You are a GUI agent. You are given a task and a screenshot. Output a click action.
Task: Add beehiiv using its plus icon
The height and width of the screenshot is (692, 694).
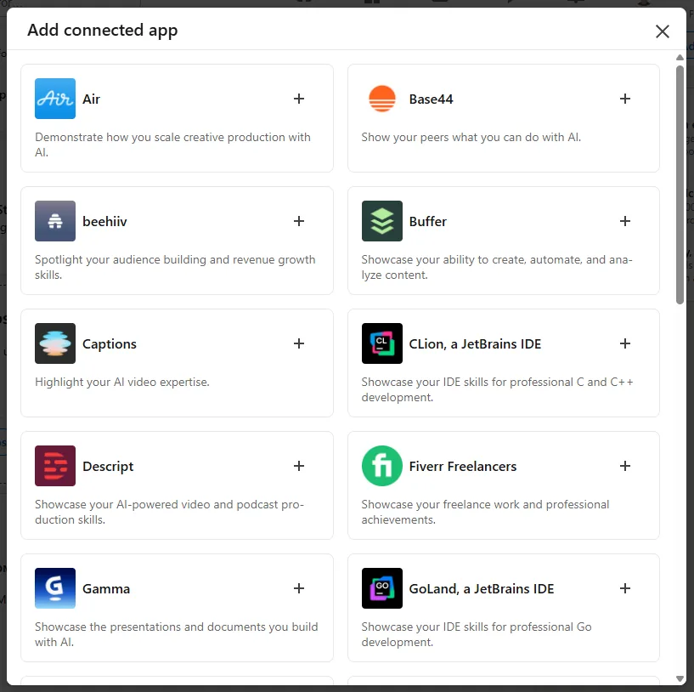(299, 221)
